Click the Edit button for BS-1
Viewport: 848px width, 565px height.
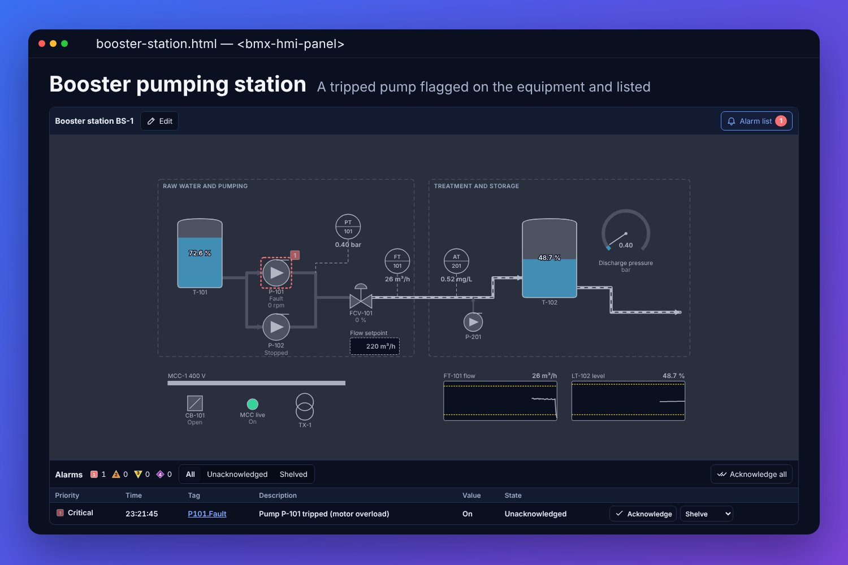[159, 121]
